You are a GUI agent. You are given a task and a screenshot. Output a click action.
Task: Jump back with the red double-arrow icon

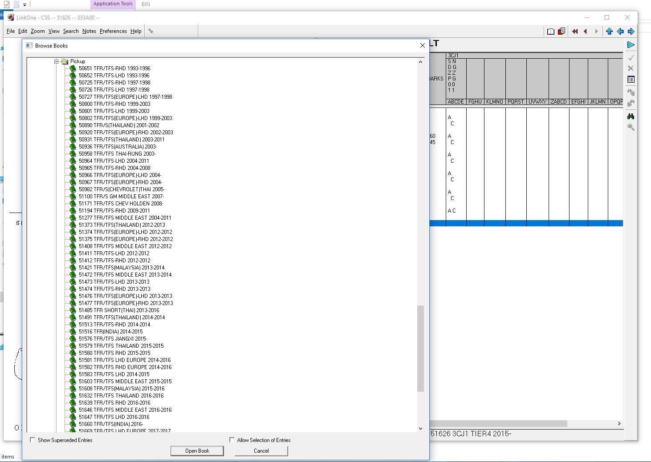[x=575, y=31]
